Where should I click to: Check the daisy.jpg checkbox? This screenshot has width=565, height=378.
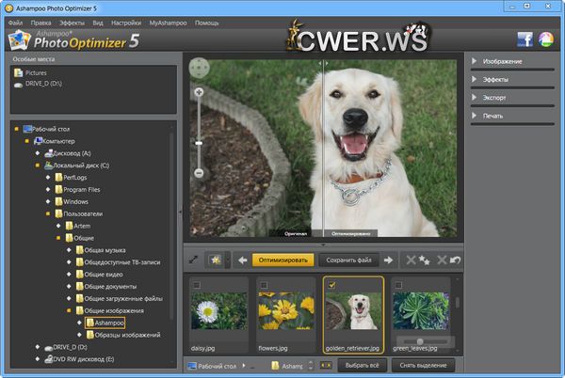[196, 284]
